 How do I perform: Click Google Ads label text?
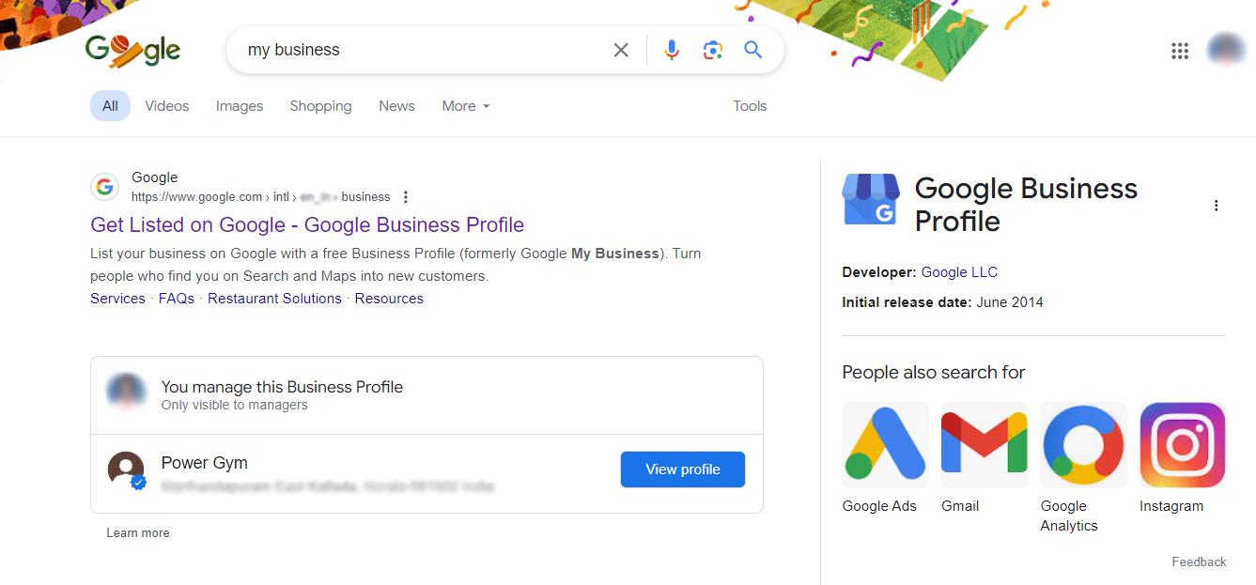point(879,506)
